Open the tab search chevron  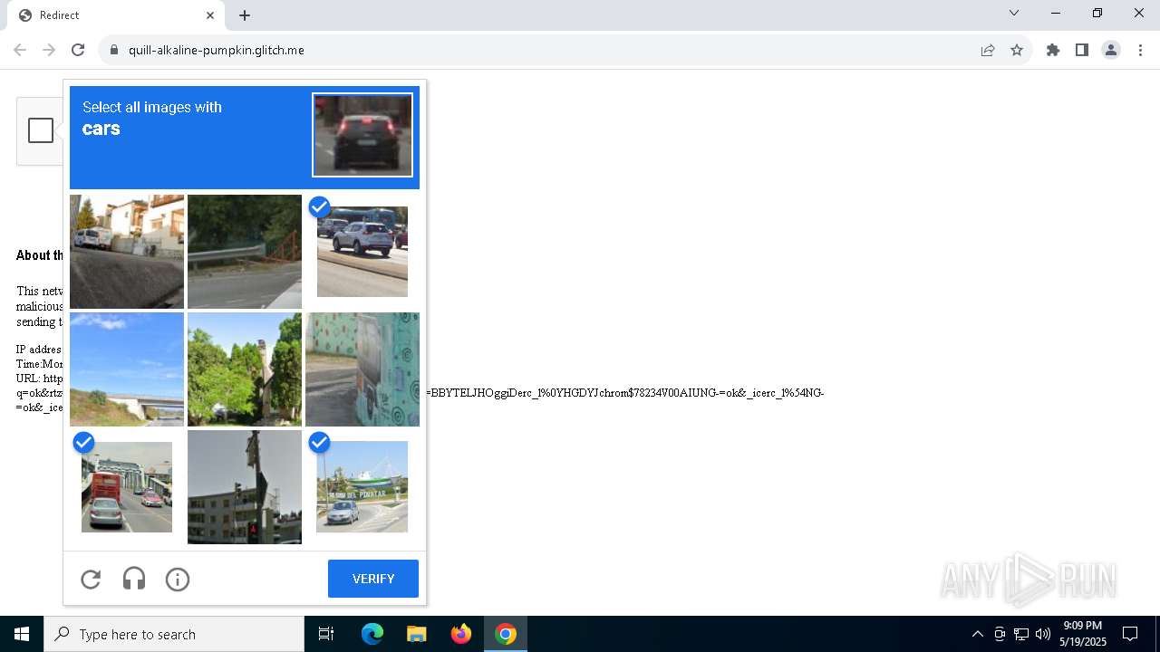click(x=1014, y=13)
